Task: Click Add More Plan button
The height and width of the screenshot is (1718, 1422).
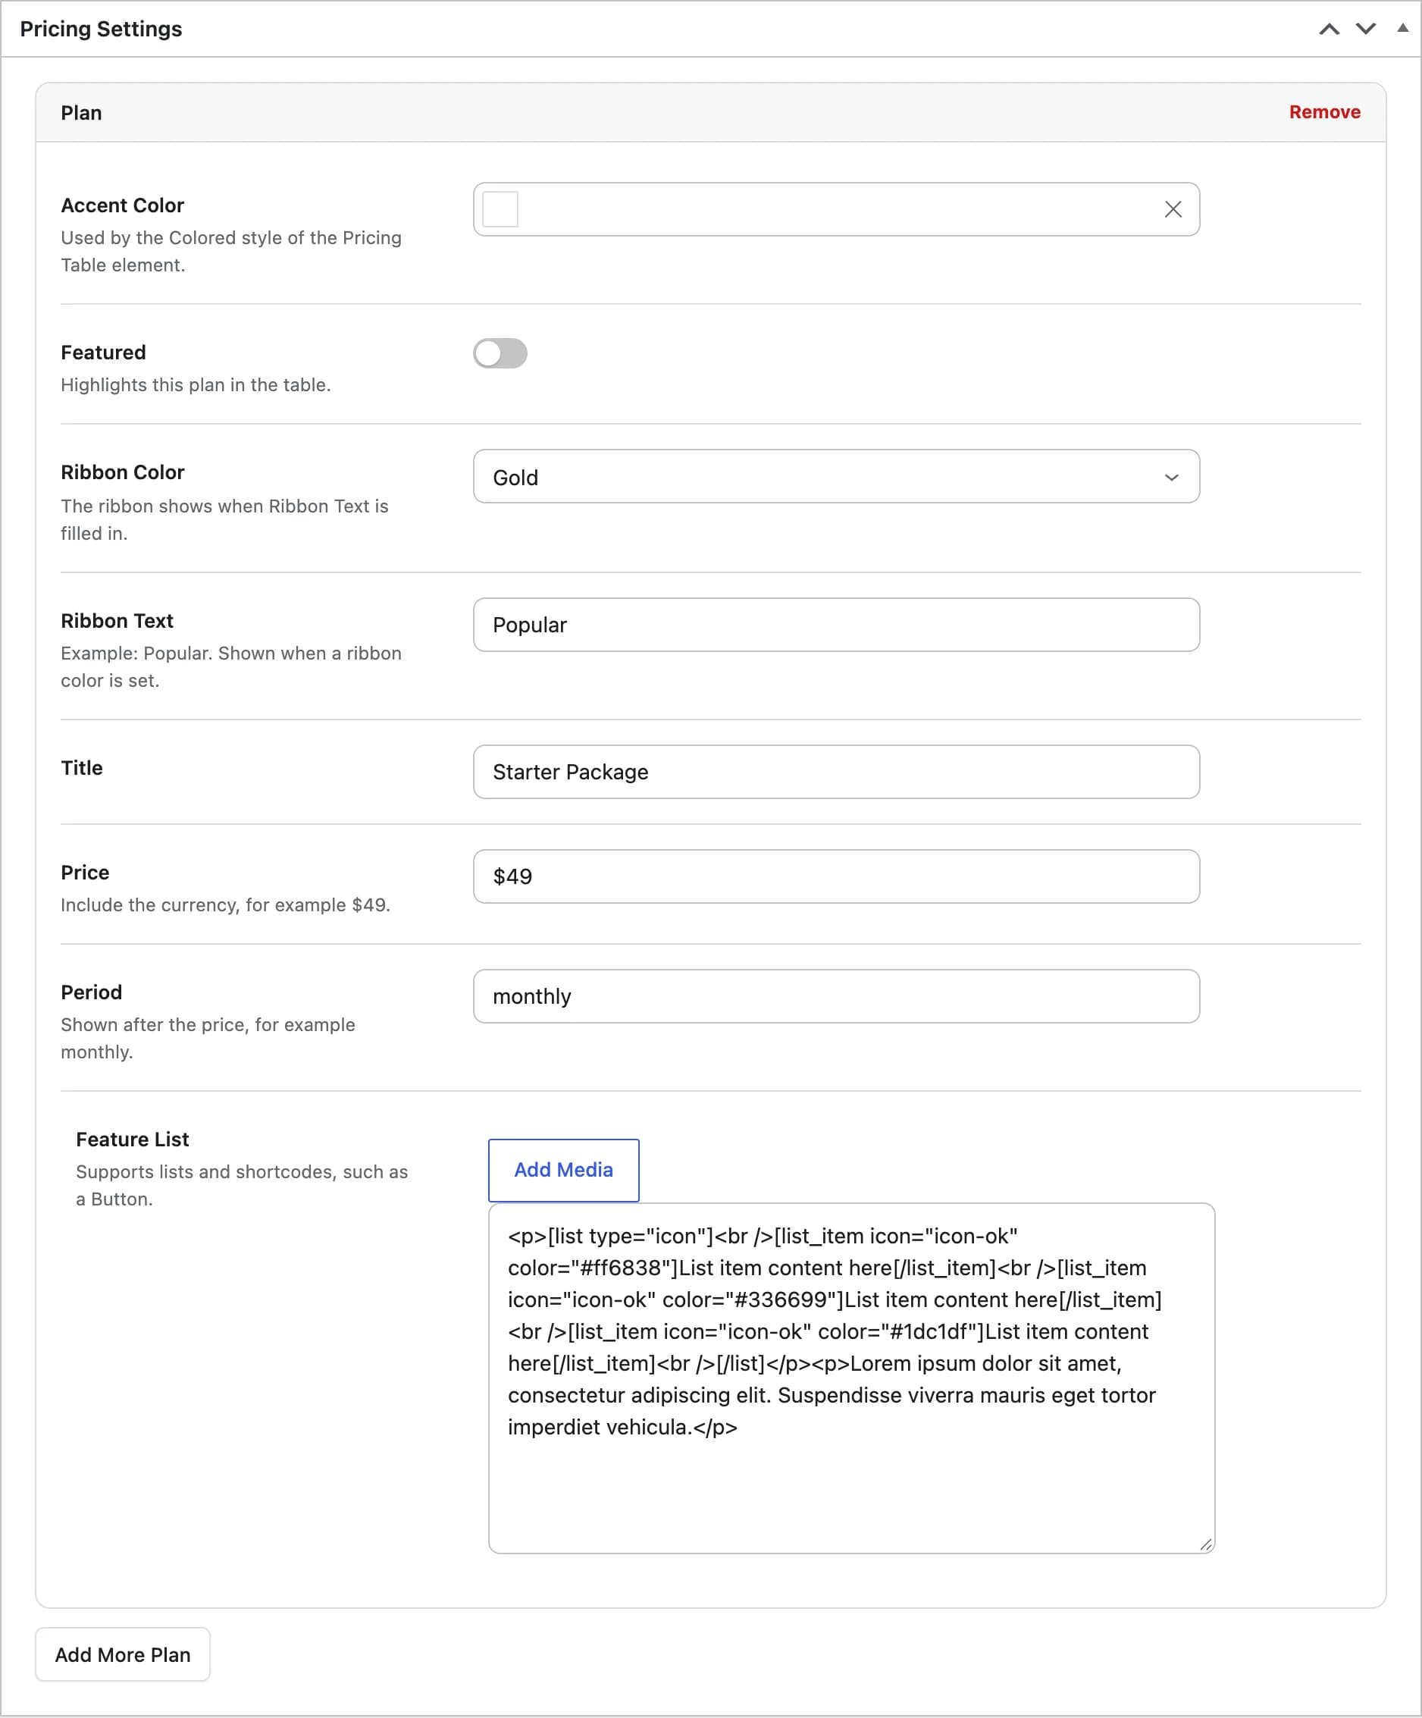Action: point(123,1654)
